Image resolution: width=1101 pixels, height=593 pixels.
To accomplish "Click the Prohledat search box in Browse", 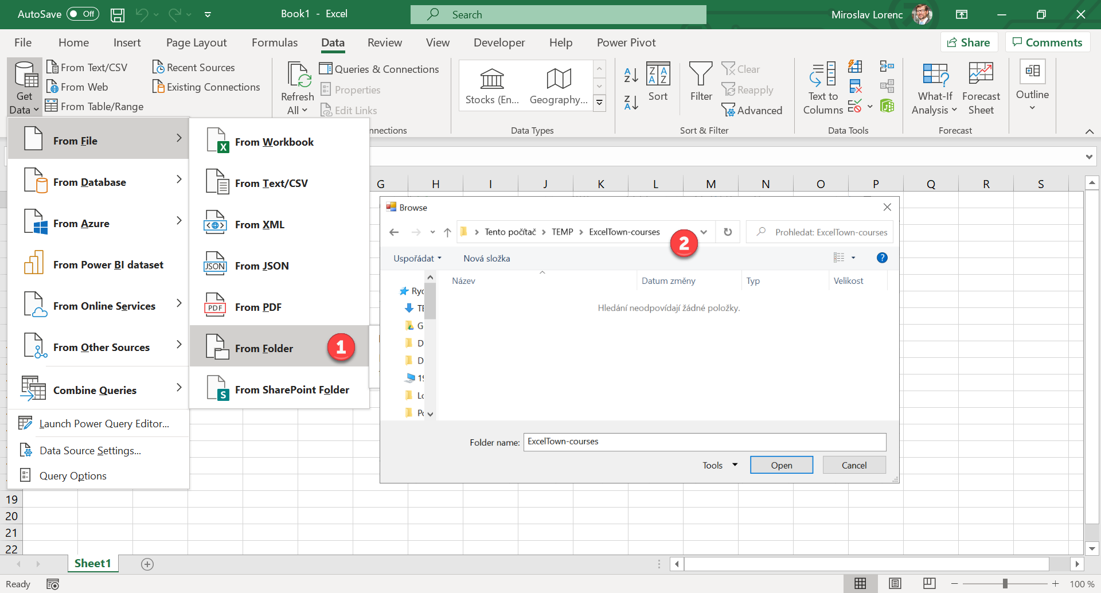I will (x=819, y=232).
